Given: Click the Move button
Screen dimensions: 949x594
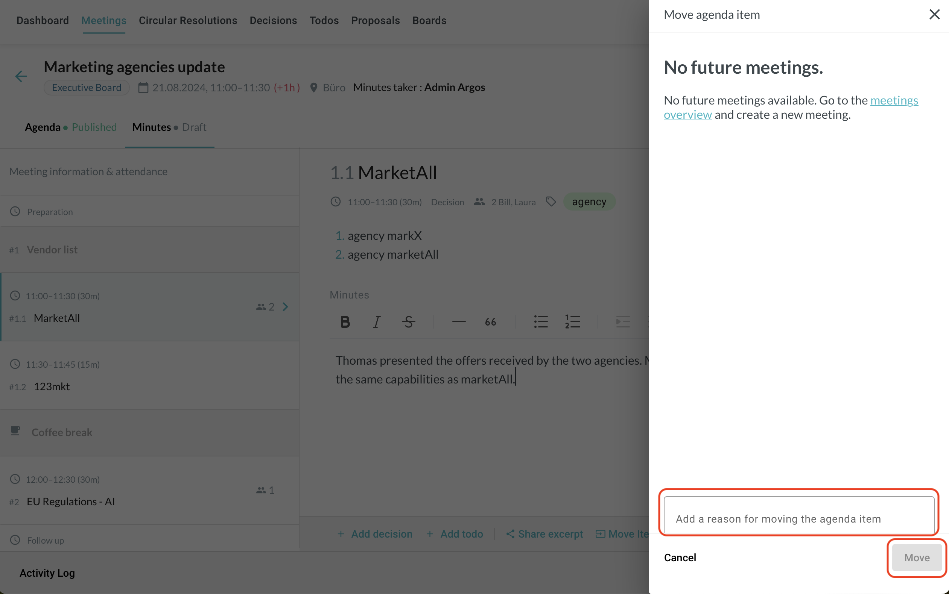Looking at the screenshot, I should (x=916, y=558).
